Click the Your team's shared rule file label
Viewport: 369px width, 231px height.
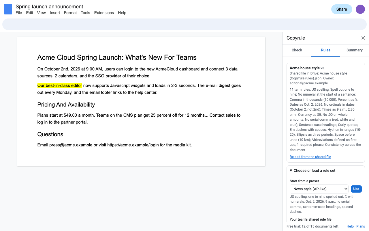pyautogui.click(x=310, y=219)
